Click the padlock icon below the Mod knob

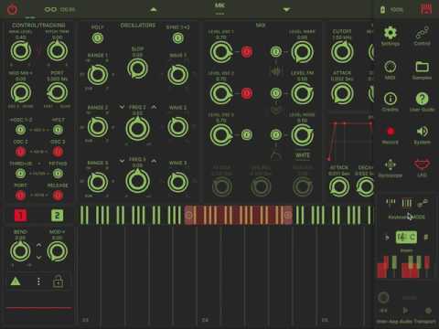tap(58, 281)
